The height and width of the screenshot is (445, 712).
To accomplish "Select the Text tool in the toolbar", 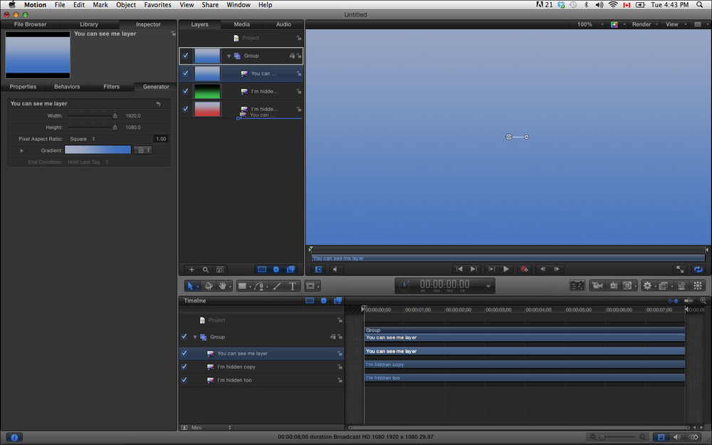I will [292, 286].
